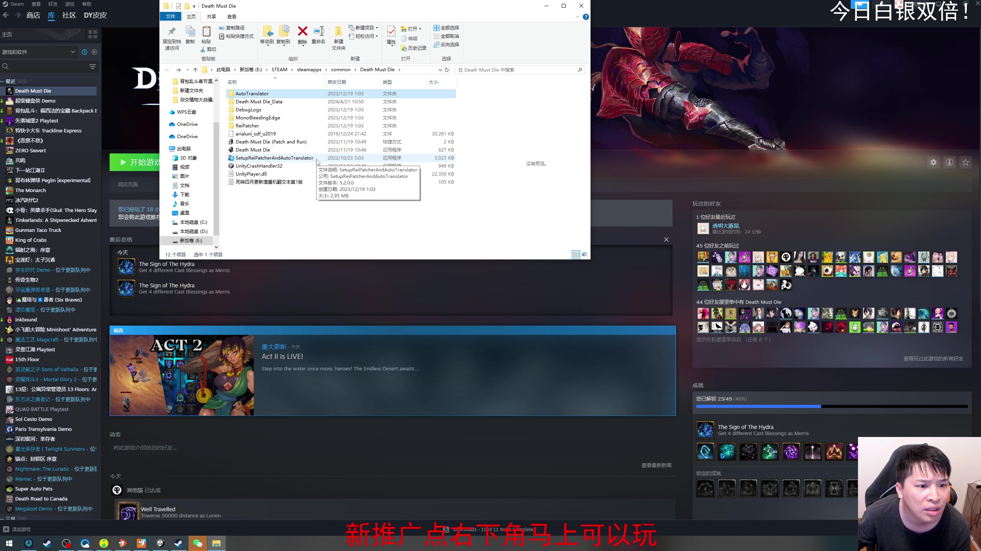Create a new folder with ribbon icon
Viewport: 981px width, 551px height.
tap(339, 38)
